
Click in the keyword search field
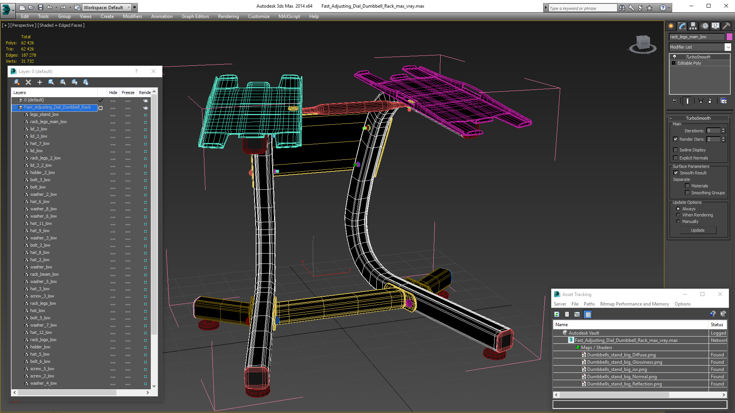583,8
